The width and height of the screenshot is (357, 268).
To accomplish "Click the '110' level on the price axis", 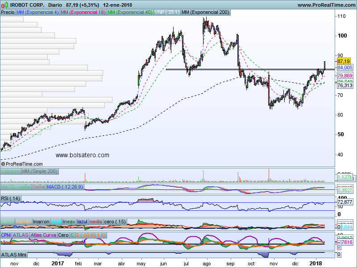I will coord(341,16).
